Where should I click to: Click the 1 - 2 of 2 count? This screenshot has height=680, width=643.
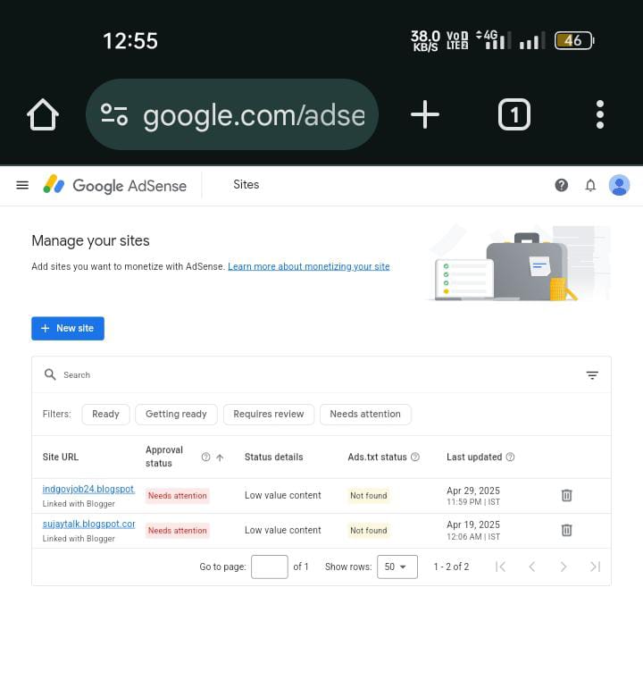(451, 567)
